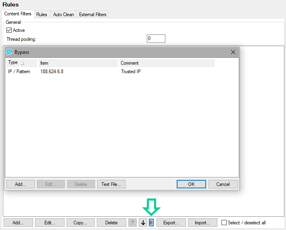Cancel the Bypass dialog
This screenshot has width=286, height=230.
tap(223, 184)
